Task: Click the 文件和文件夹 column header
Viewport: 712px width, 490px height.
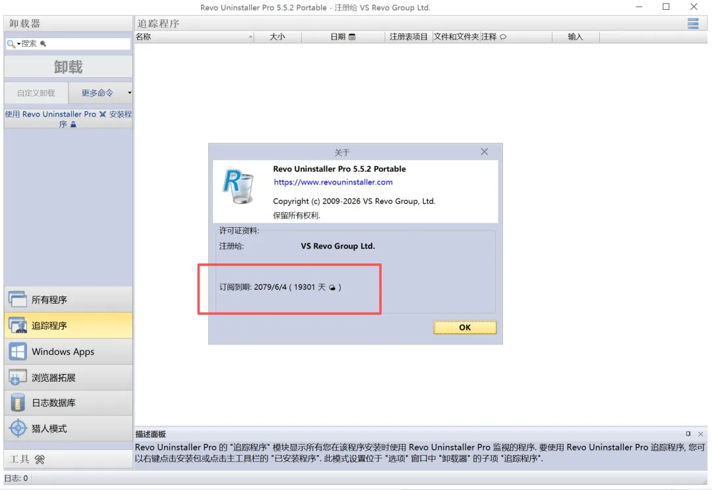Action: [x=456, y=37]
